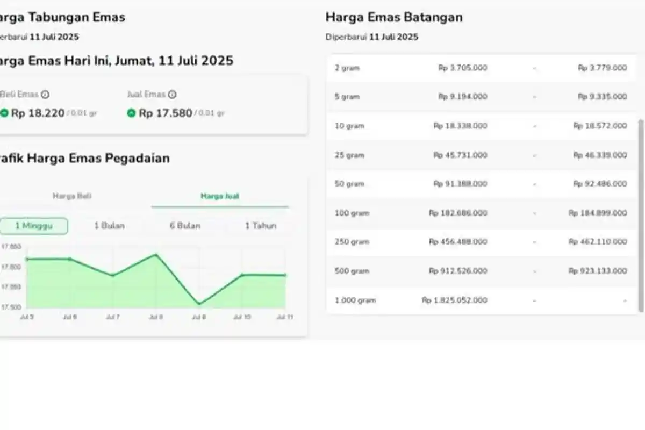Open the Beli Emas info tooltip icon
Viewport: 645px width, 430px height.
click(x=45, y=94)
